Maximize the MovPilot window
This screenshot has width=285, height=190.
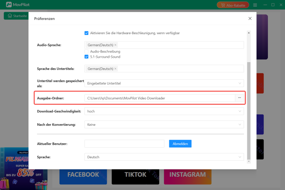[273, 5]
